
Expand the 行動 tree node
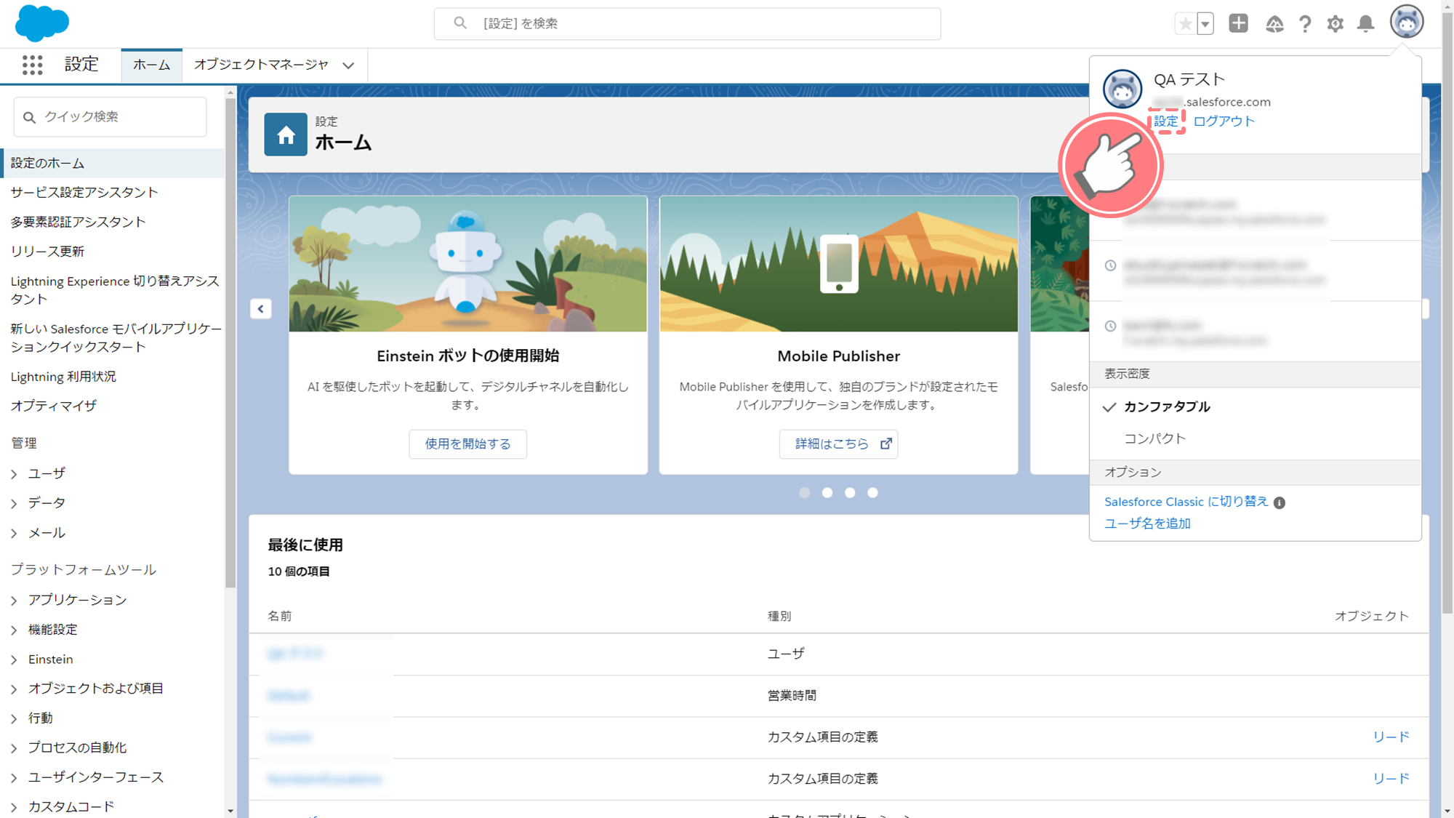pyautogui.click(x=15, y=719)
